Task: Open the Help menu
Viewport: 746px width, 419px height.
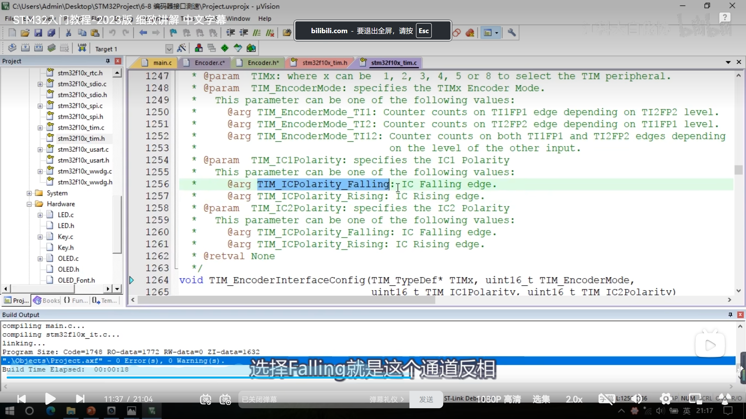Action: (x=264, y=19)
